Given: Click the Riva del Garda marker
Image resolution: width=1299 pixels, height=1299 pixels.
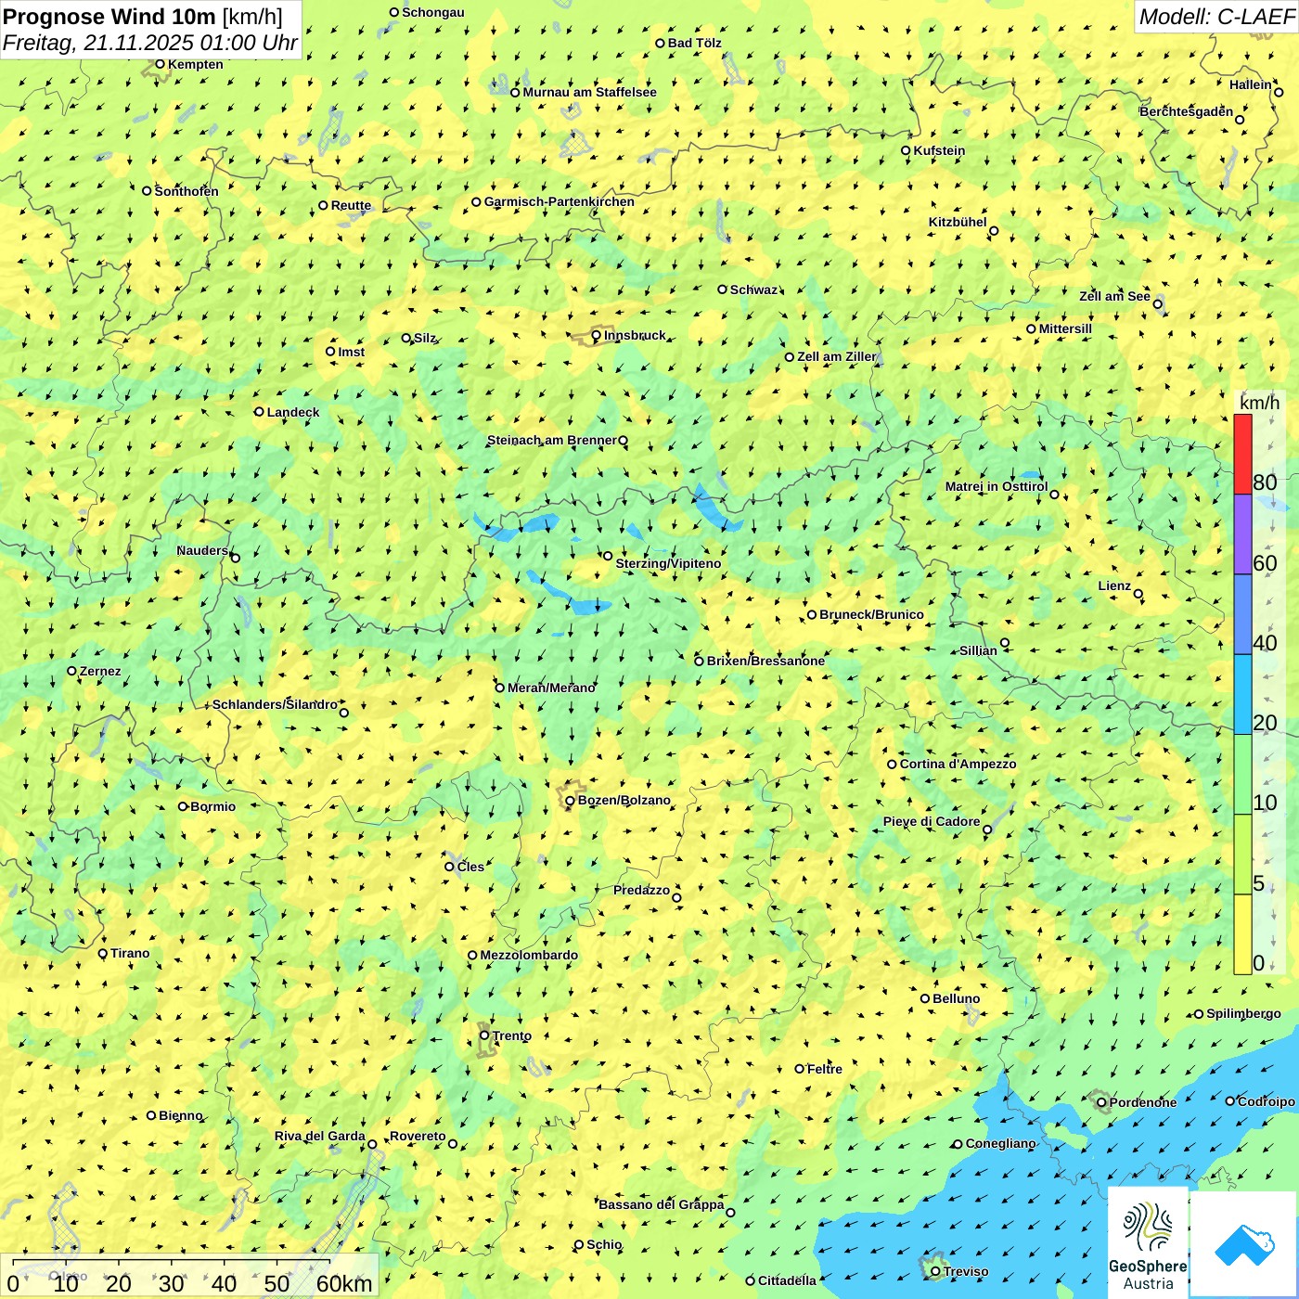Looking at the screenshot, I should (372, 1144).
